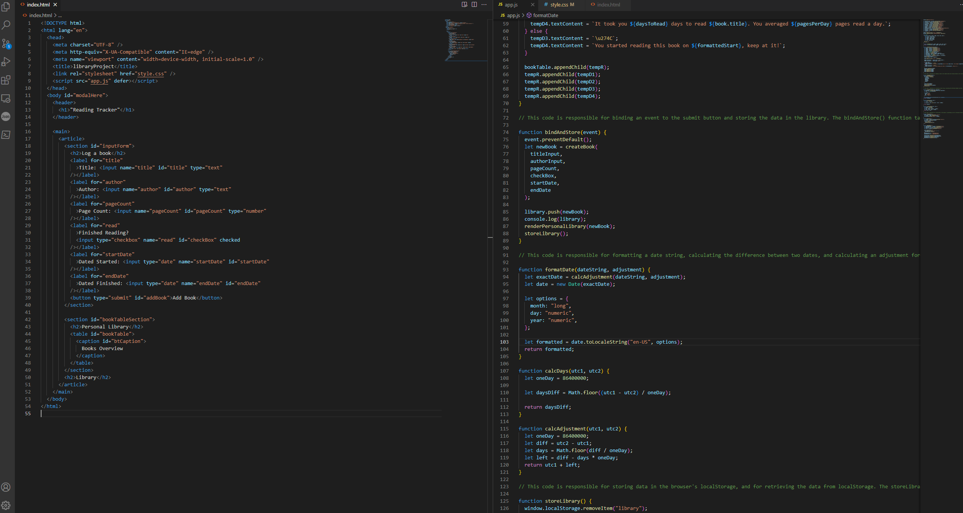Open the terminal panel icon in activity bar
The width and height of the screenshot is (963, 513).
(x=6, y=135)
